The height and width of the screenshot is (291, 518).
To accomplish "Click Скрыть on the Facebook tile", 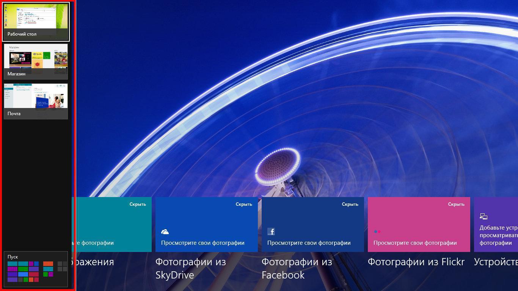I will pyautogui.click(x=350, y=204).
